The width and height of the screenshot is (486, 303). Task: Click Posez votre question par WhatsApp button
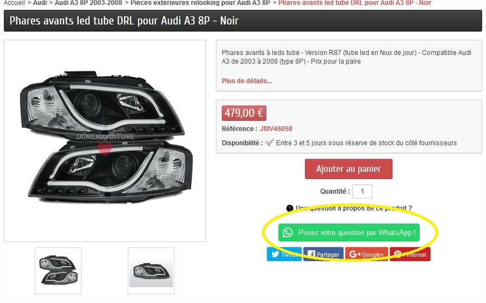coord(348,232)
